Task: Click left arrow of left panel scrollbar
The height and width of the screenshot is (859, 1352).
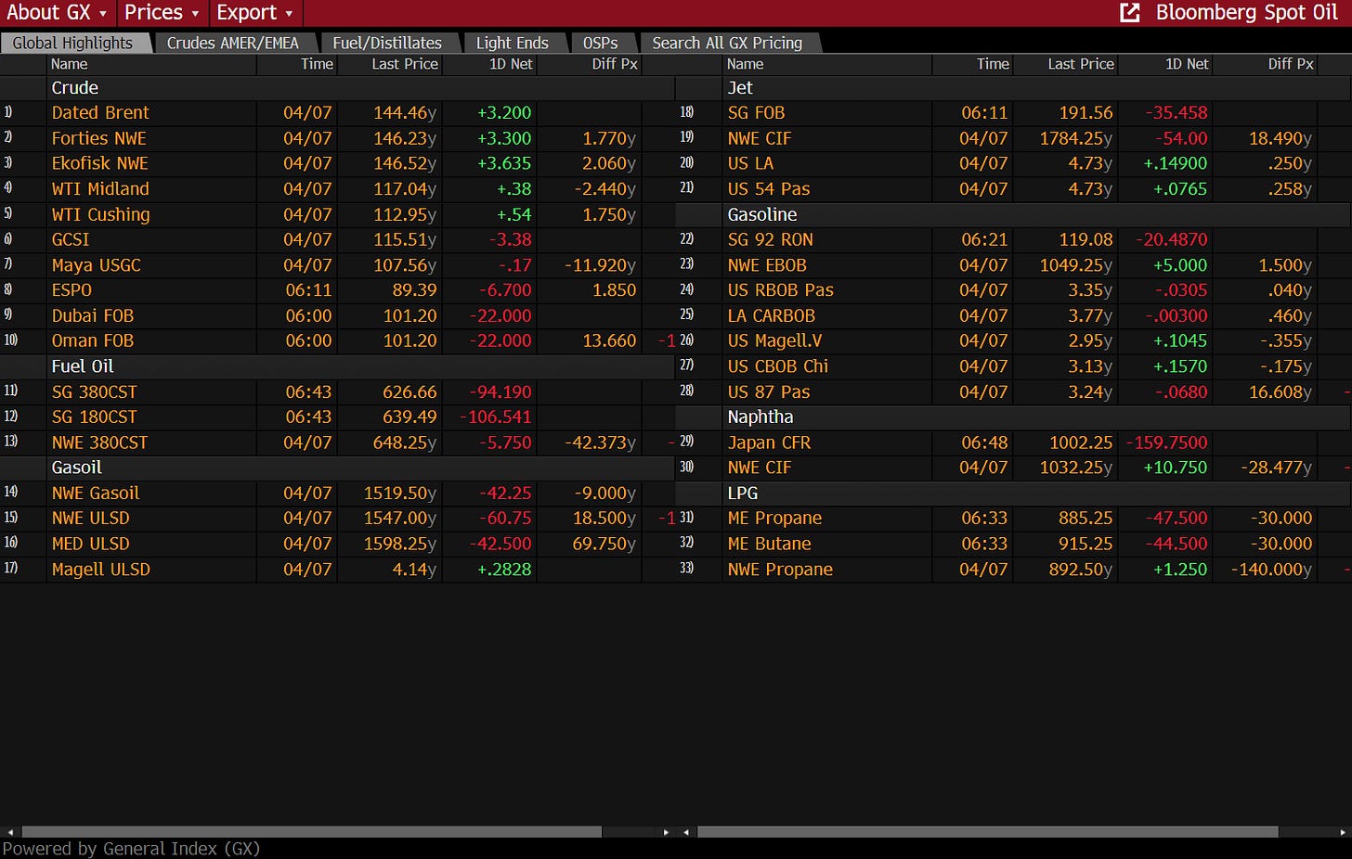Action: pos(10,832)
